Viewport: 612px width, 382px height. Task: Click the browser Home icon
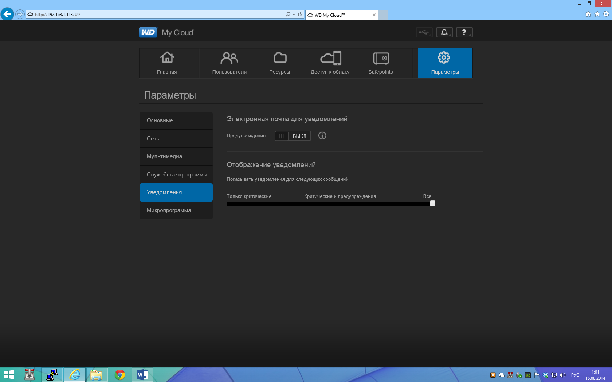point(588,14)
